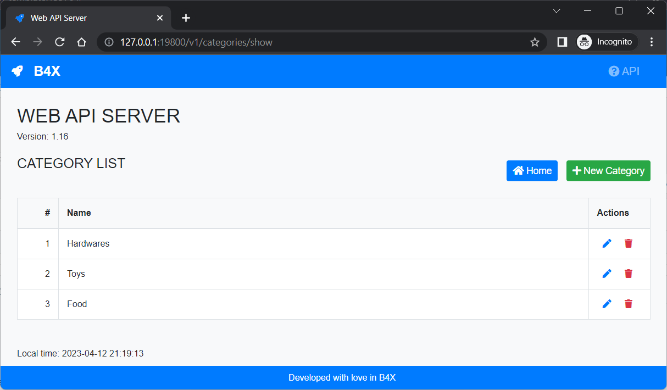View site information icon in address bar
The width and height of the screenshot is (667, 390).
tap(109, 42)
